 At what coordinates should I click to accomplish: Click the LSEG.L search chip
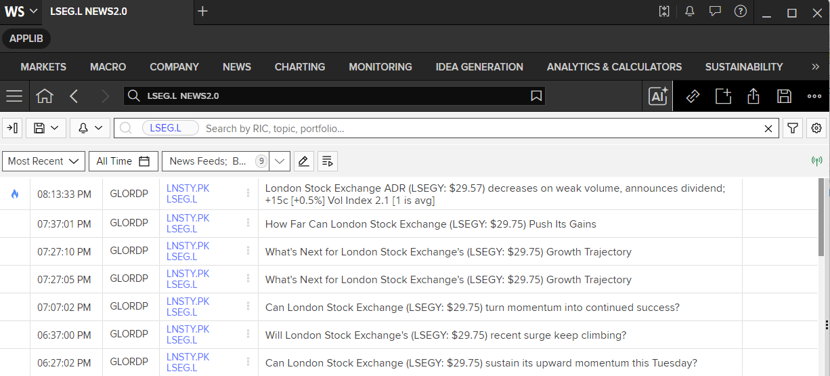click(170, 128)
